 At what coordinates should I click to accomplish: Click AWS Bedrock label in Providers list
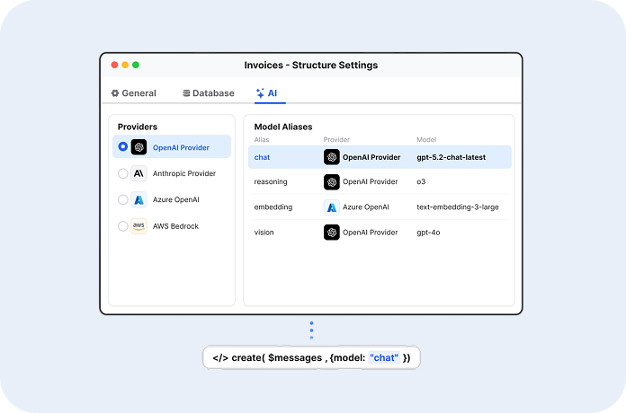pos(175,226)
